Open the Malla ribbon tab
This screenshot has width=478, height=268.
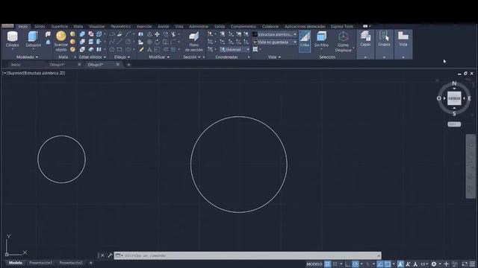click(78, 27)
